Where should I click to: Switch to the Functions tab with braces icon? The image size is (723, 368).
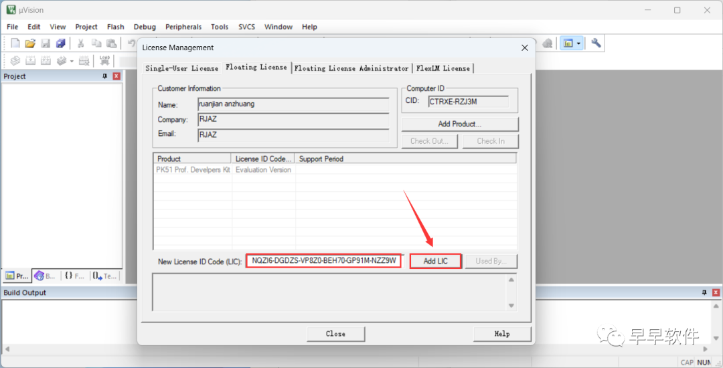pyautogui.click(x=74, y=276)
